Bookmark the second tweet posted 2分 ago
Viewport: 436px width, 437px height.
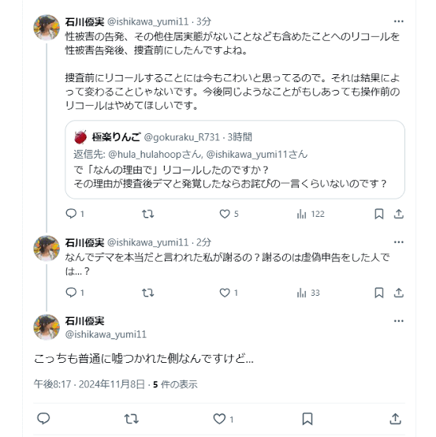[379, 293]
